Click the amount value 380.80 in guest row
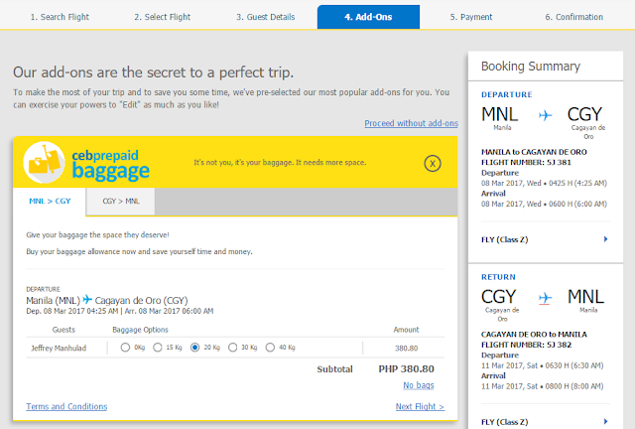635x429 pixels. [x=406, y=348]
